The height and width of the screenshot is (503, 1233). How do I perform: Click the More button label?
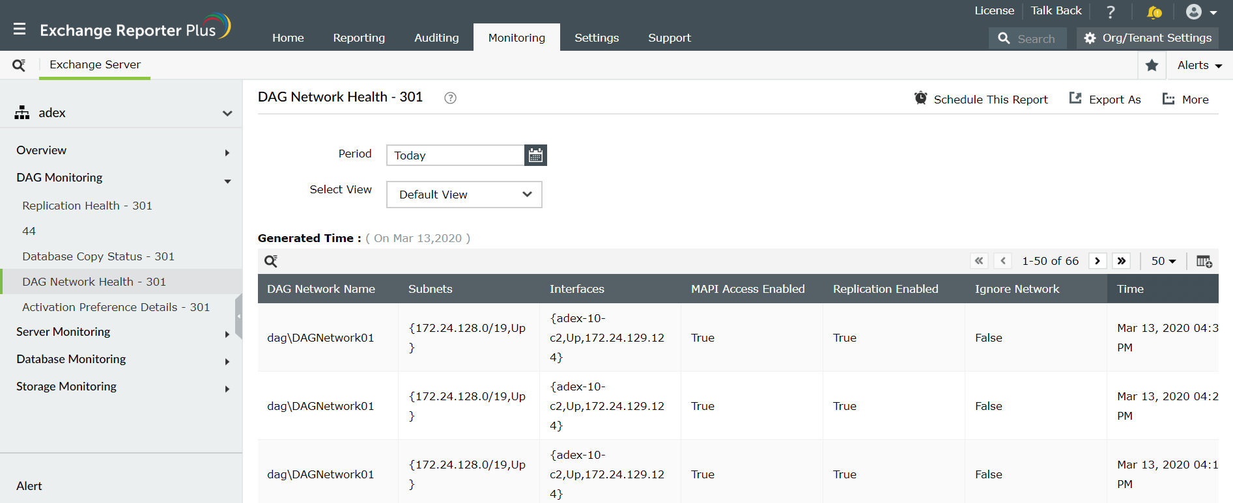pos(1195,100)
